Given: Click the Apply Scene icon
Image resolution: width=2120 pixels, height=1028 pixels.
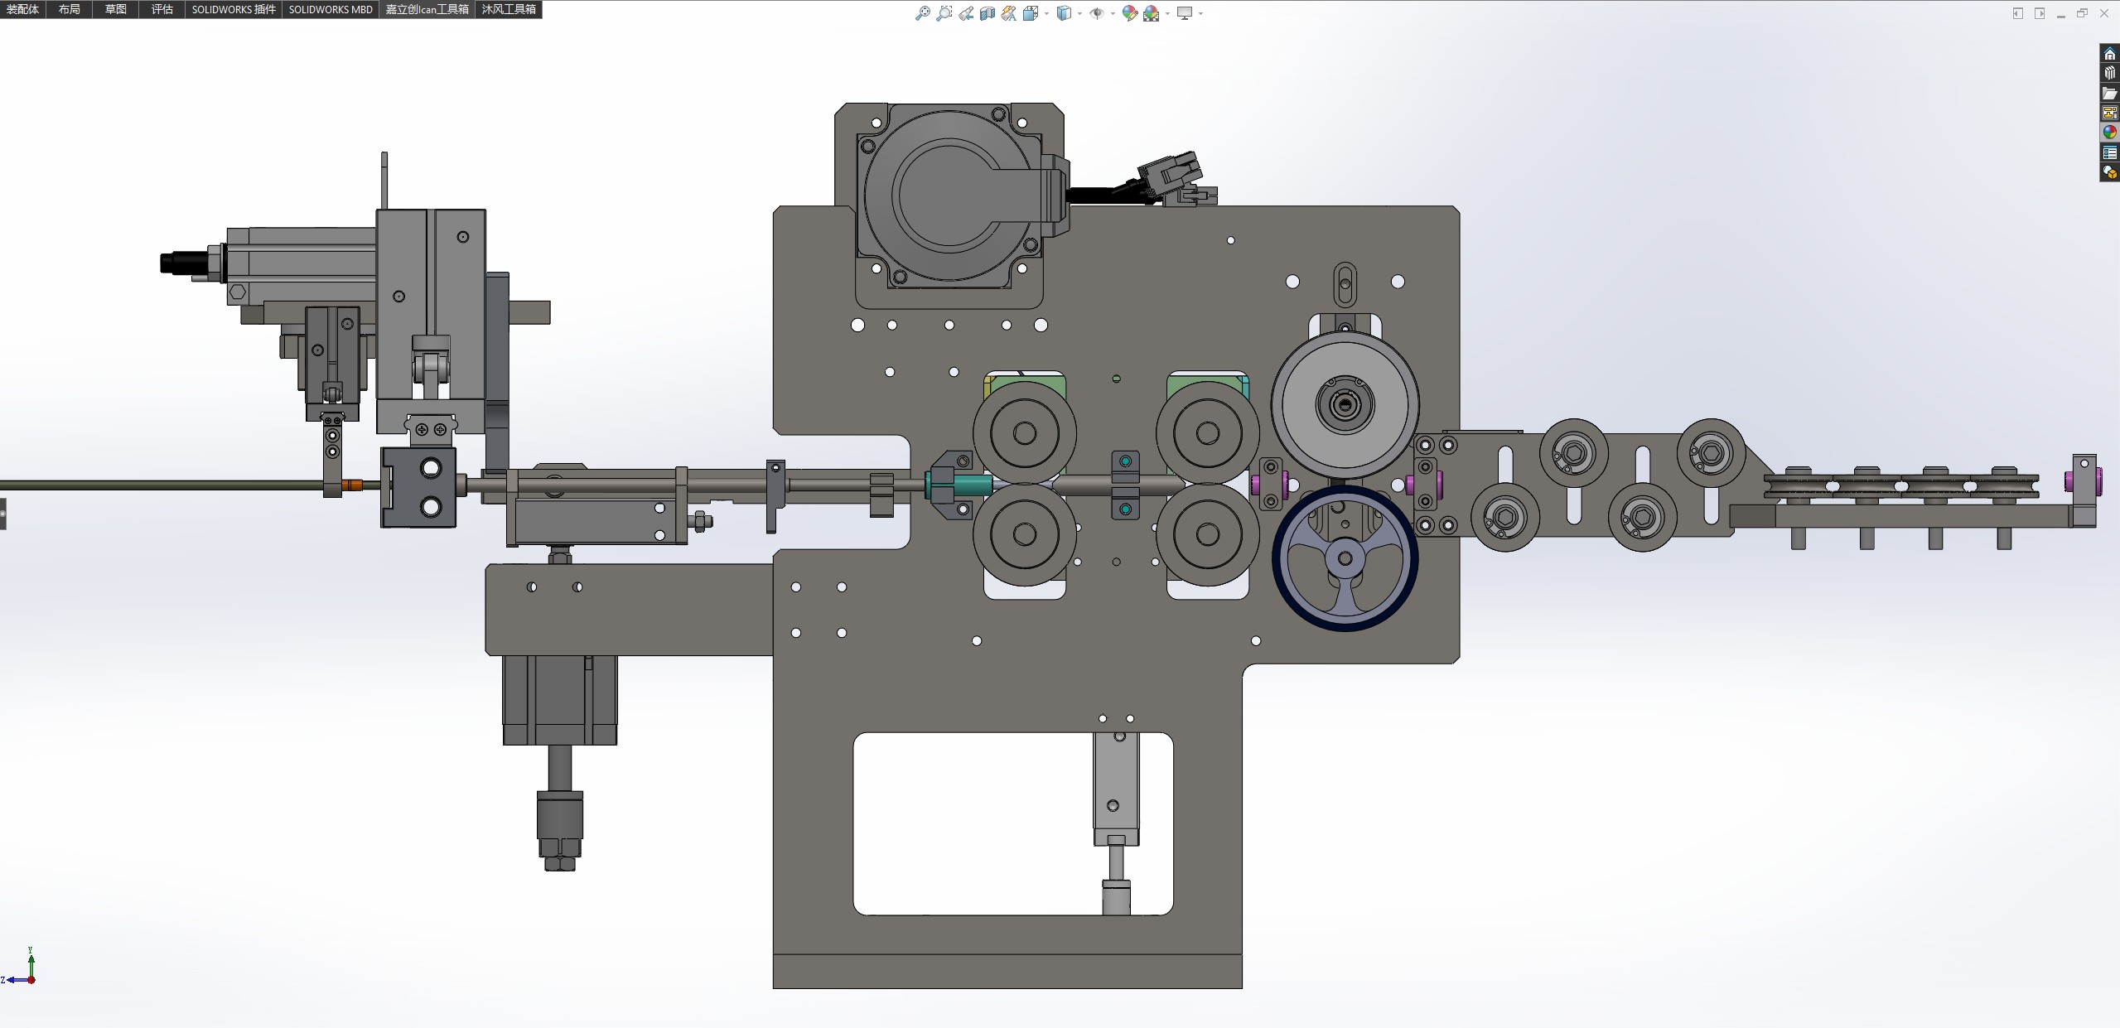Looking at the screenshot, I should point(1152,13).
